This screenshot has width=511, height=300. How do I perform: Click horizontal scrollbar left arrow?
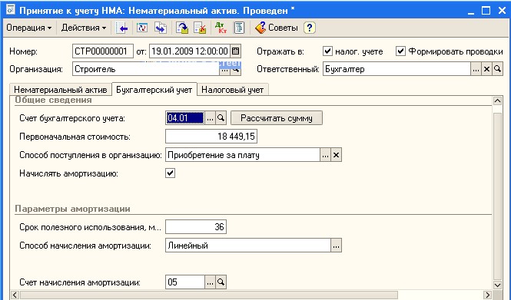pos(15,295)
